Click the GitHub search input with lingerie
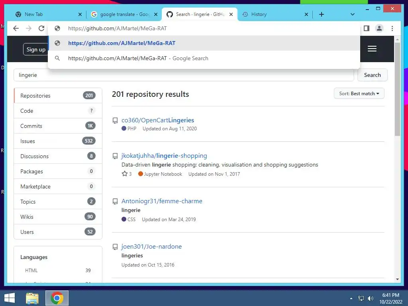 [x=184, y=75]
